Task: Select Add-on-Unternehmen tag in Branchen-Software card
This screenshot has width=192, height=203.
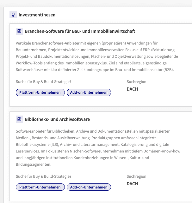Action: tap(89, 93)
